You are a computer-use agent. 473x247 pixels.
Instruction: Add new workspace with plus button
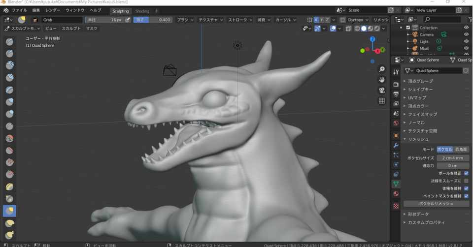pos(156,11)
